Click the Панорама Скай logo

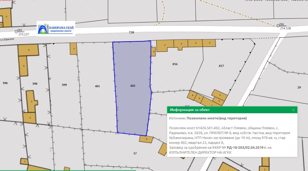pyautogui.click(x=56, y=28)
